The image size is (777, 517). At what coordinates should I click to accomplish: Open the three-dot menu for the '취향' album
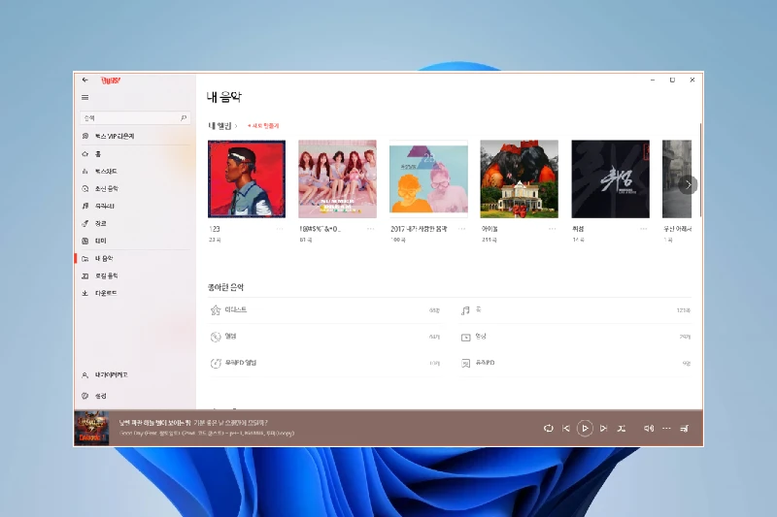pos(644,229)
